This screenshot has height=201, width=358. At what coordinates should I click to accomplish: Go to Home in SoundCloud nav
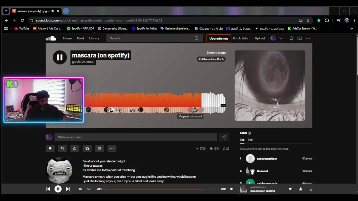(67, 38)
